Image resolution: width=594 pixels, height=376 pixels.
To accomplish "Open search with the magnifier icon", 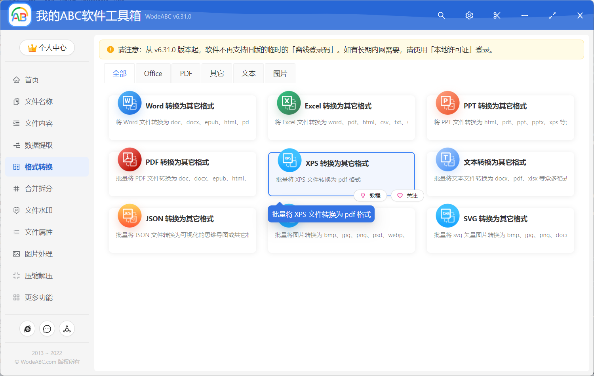I will [441, 15].
